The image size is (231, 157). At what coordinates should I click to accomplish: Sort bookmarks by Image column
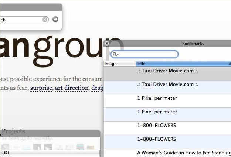[120, 64]
